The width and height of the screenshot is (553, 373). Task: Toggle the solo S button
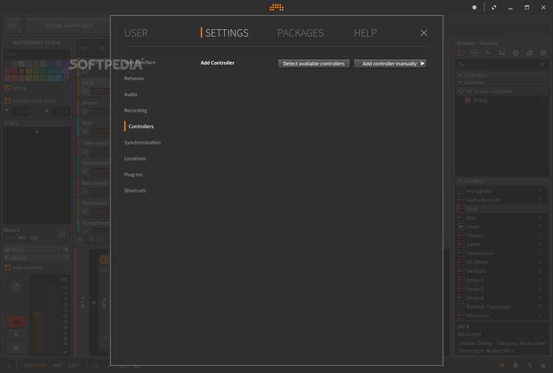pos(16,335)
